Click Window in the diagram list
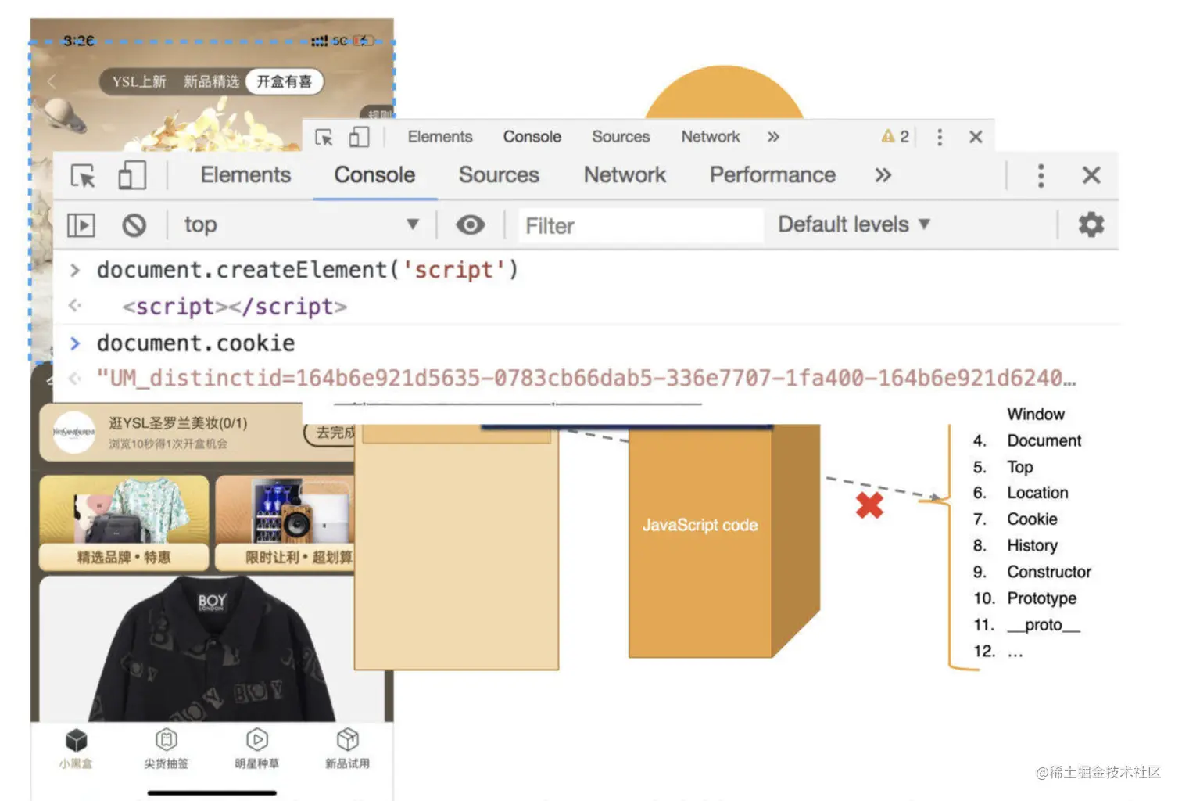 coord(1035,414)
